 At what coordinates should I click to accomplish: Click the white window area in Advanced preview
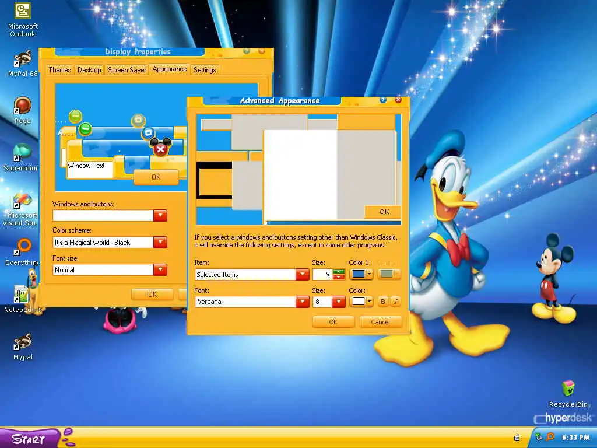(x=301, y=175)
